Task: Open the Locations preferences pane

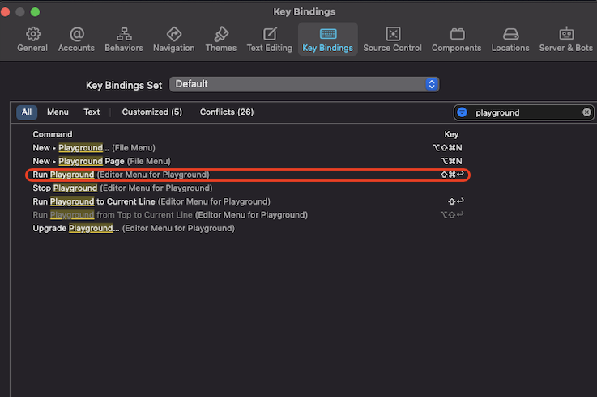Action: (510, 40)
